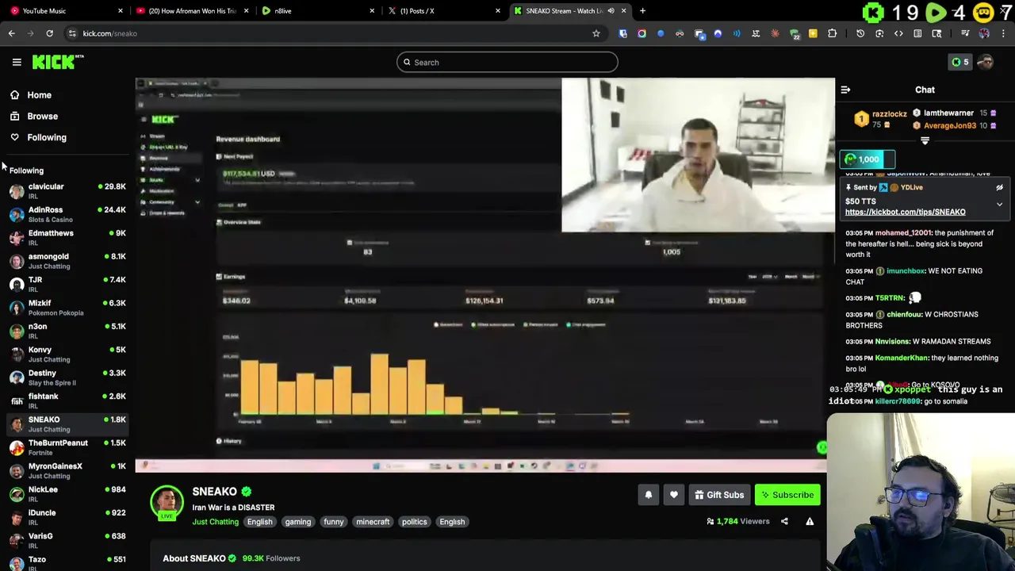
Task: Open the kickbot.com tips SNEAKO link
Action: 905,212
